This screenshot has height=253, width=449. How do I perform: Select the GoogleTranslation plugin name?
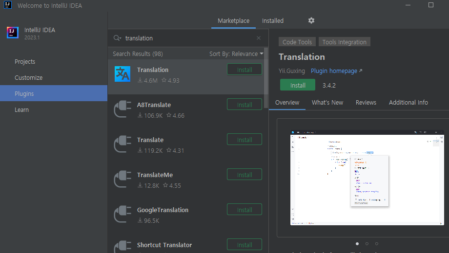tap(163, 210)
